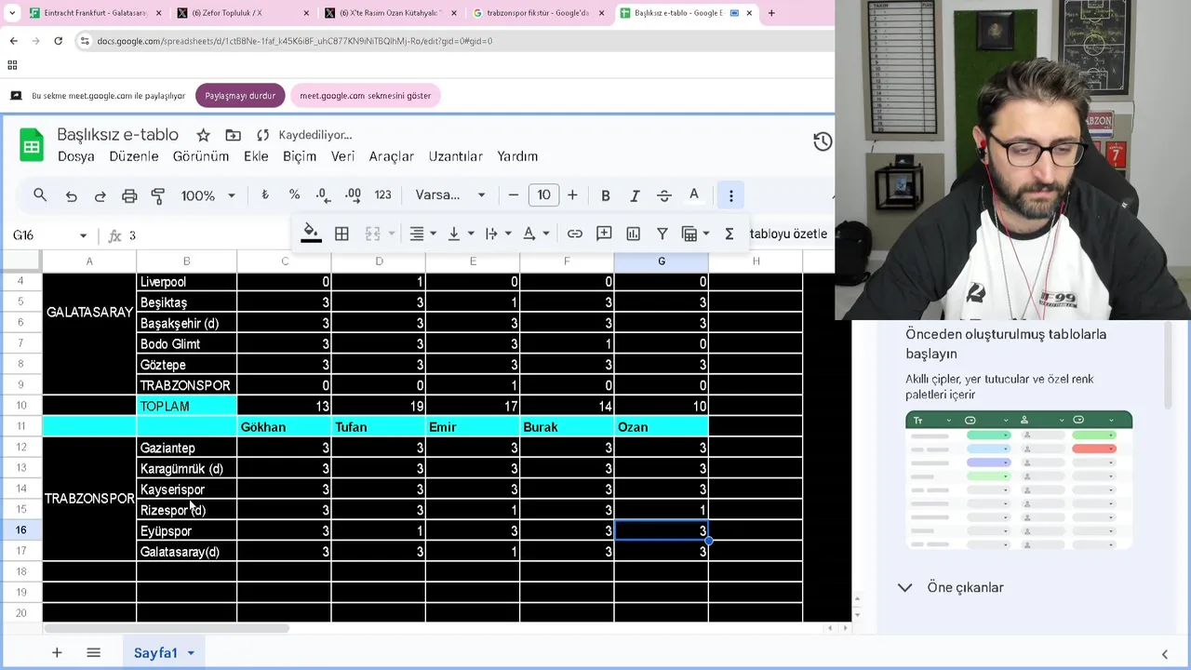
Task: Open the 100% zoom dropdown
Action: click(x=208, y=195)
